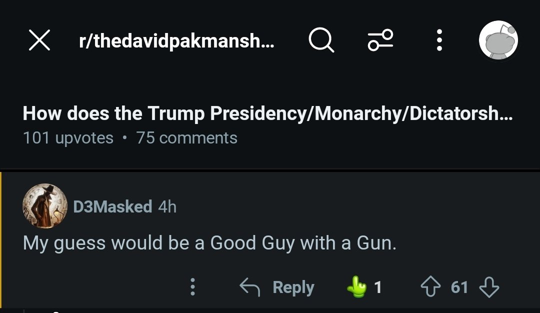Upvote D3Masked's comment
The width and height of the screenshot is (540, 313).
pyautogui.click(x=431, y=287)
